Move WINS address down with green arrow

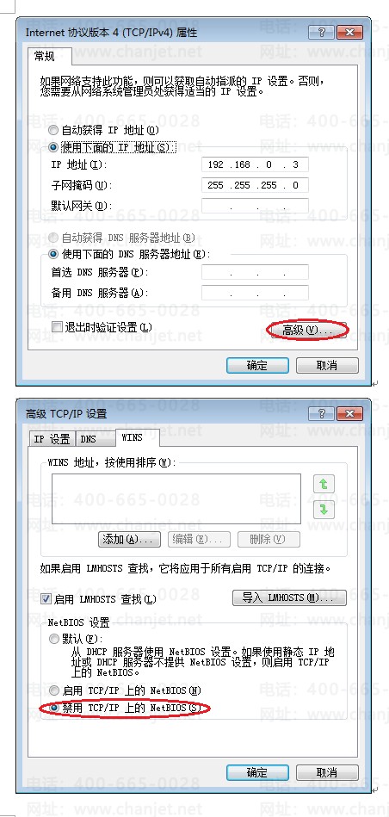[324, 509]
